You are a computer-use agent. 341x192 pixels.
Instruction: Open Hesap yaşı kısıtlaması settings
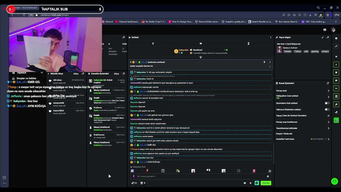point(302,122)
